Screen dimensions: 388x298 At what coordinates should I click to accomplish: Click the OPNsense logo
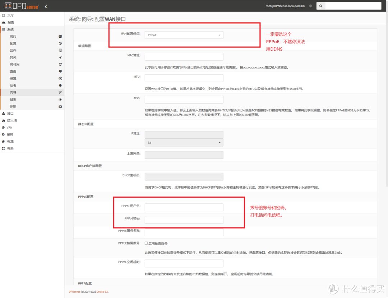[22, 6]
